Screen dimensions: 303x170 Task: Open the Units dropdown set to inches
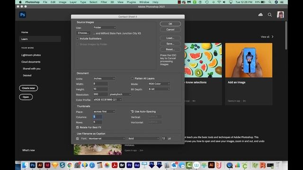(104, 78)
